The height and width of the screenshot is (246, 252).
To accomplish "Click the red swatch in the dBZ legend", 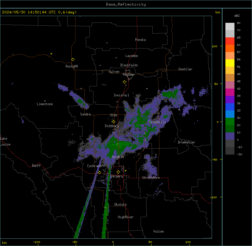I will pos(230,41).
